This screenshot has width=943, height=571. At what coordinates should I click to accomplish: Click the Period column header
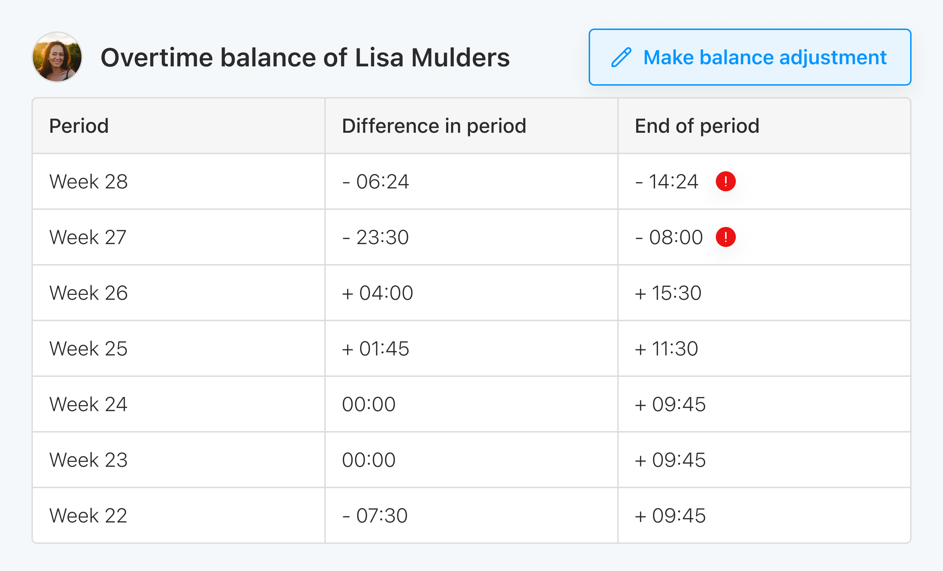(79, 126)
